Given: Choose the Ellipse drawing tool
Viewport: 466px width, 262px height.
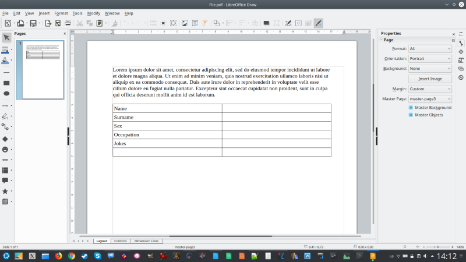Looking at the screenshot, I should click(x=6, y=94).
